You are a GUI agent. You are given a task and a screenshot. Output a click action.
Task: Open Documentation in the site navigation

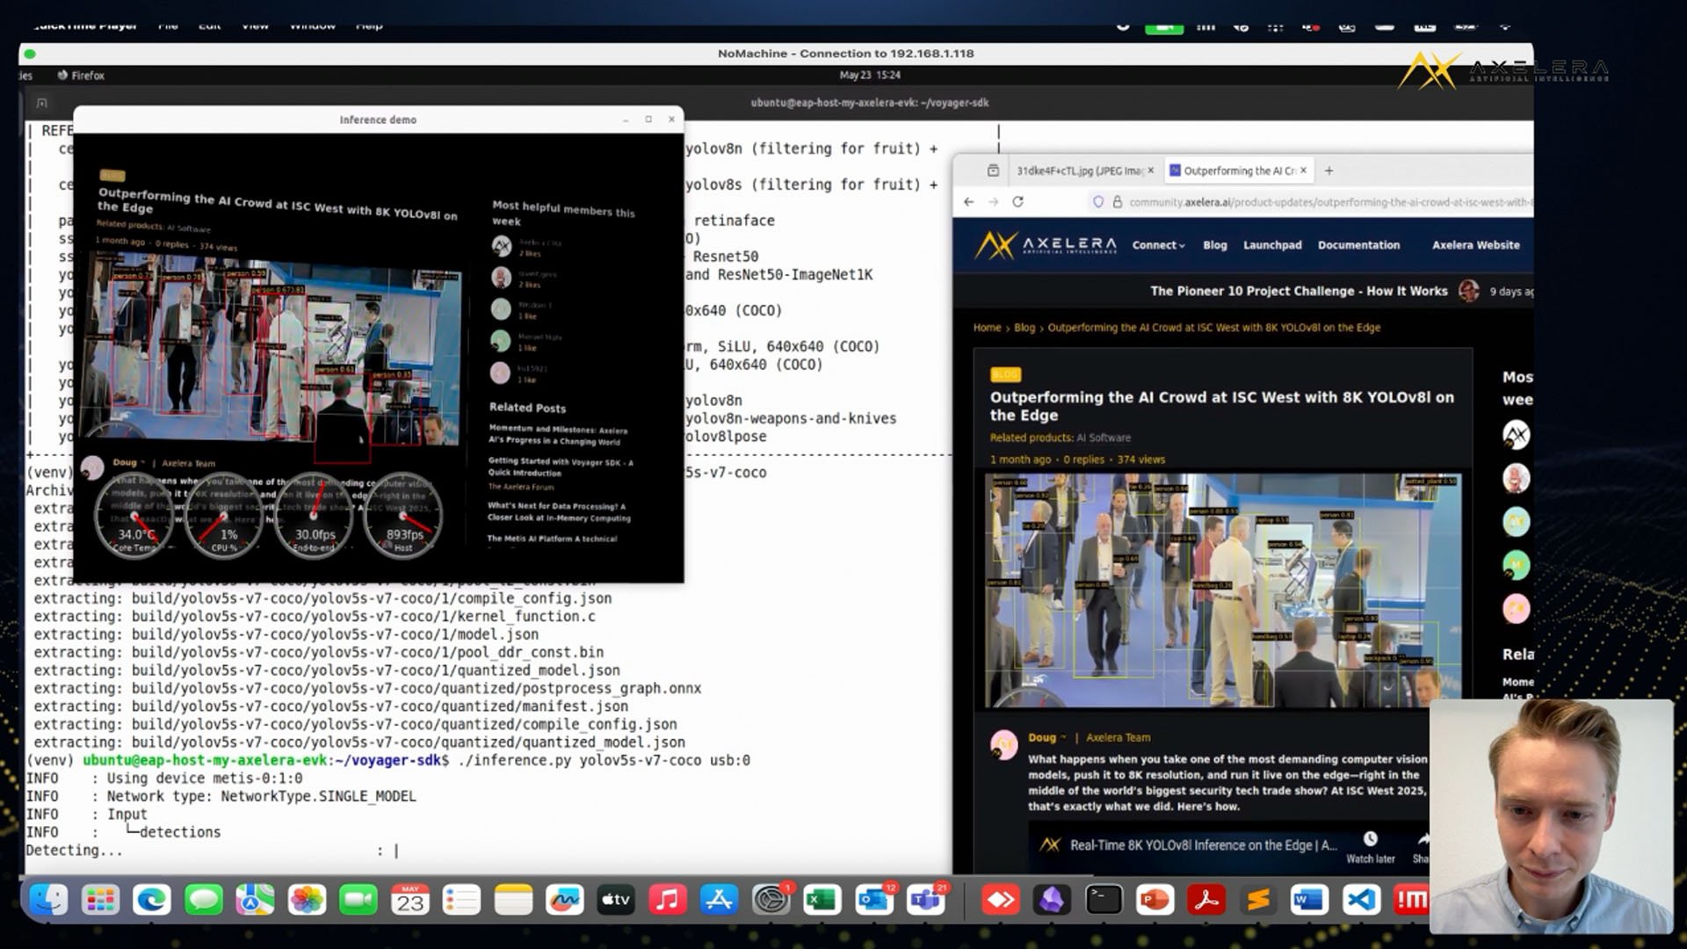(x=1358, y=245)
